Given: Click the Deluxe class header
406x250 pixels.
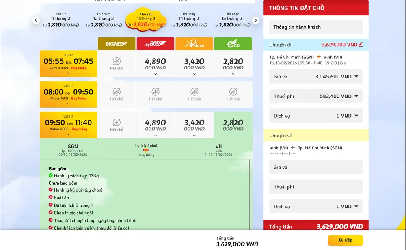Looking at the screenshot, I should tap(194, 44).
